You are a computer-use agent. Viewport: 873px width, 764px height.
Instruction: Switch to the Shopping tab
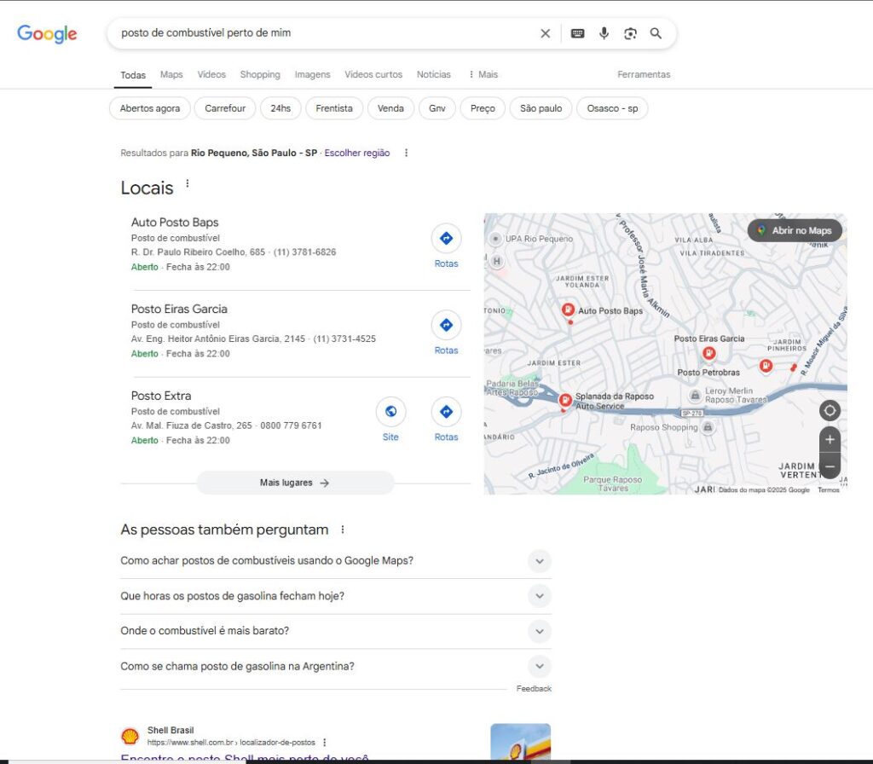(x=260, y=75)
